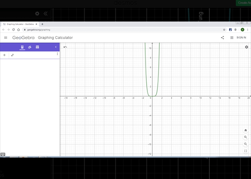Enter fullscreen mode for the graph

click(246, 151)
